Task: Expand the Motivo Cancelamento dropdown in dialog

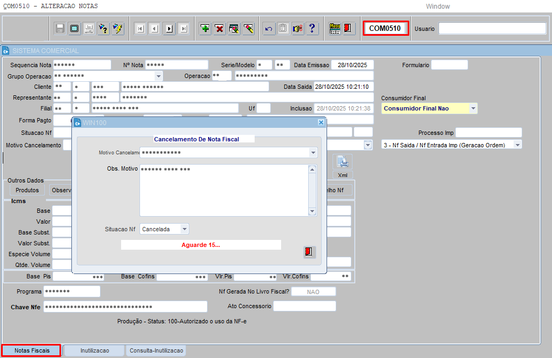Action: tap(313, 153)
